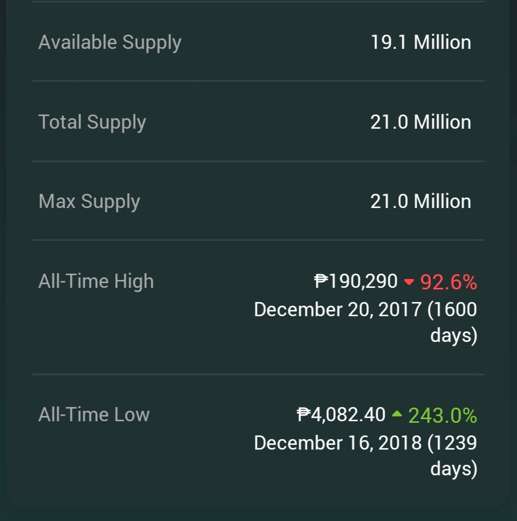Select the December 16, 2018 date text
The height and width of the screenshot is (521, 517).
pos(338,443)
